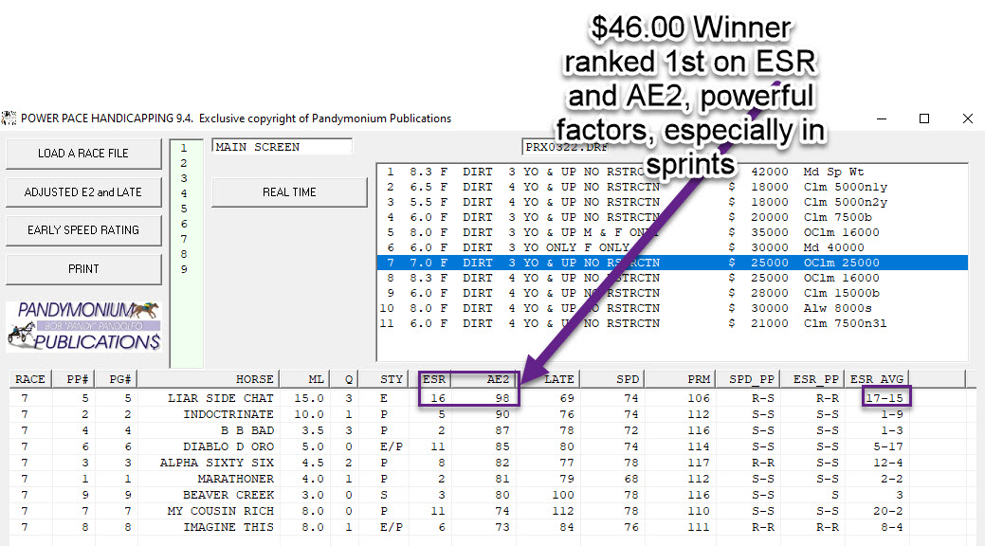Click the Q column header
Image resolution: width=985 pixels, height=546 pixels.
point(343,379)
